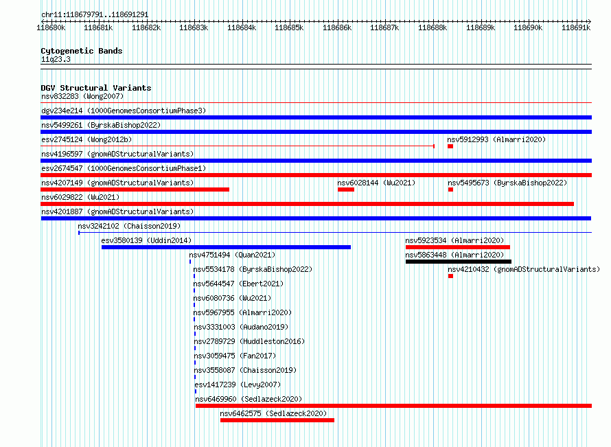Click the chr11:118679791..118691291 coordinate label
The image size is (611, 447).
pos(95,15)
